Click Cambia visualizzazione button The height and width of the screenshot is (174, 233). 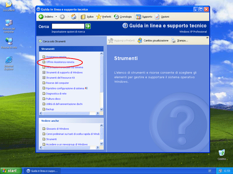[153, 40]
